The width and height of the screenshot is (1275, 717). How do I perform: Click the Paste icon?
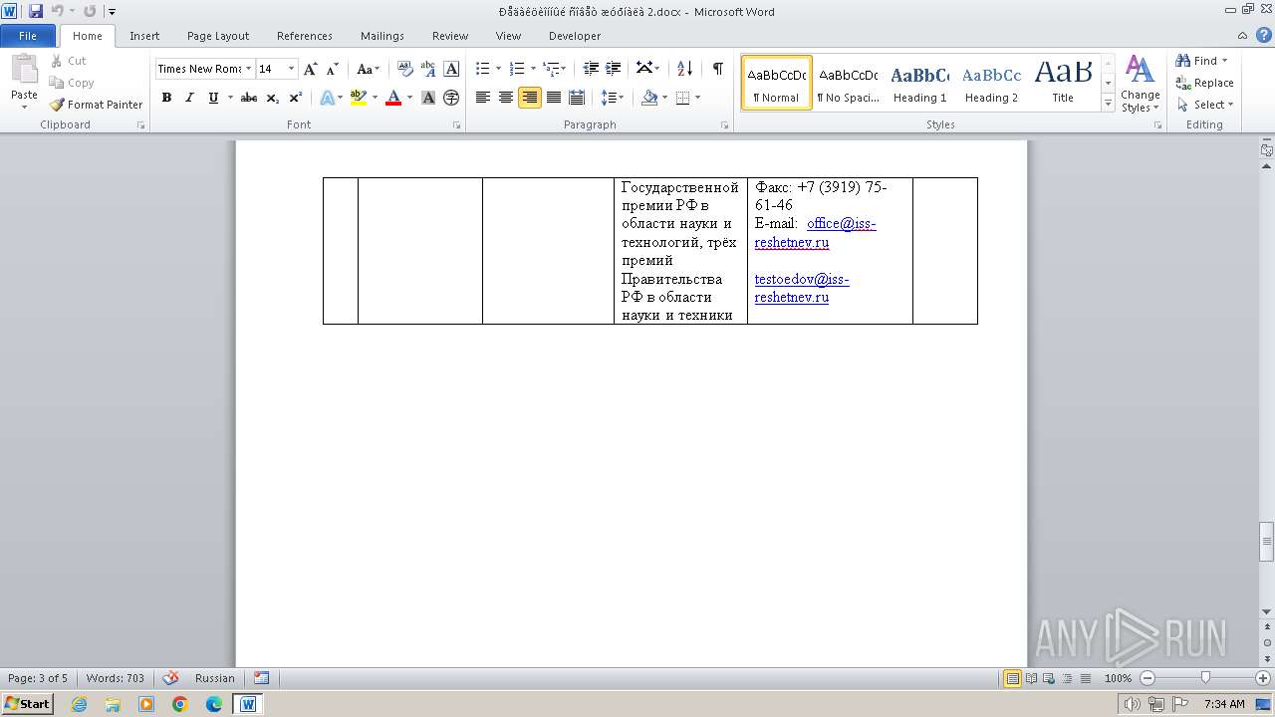pos(24,70)
